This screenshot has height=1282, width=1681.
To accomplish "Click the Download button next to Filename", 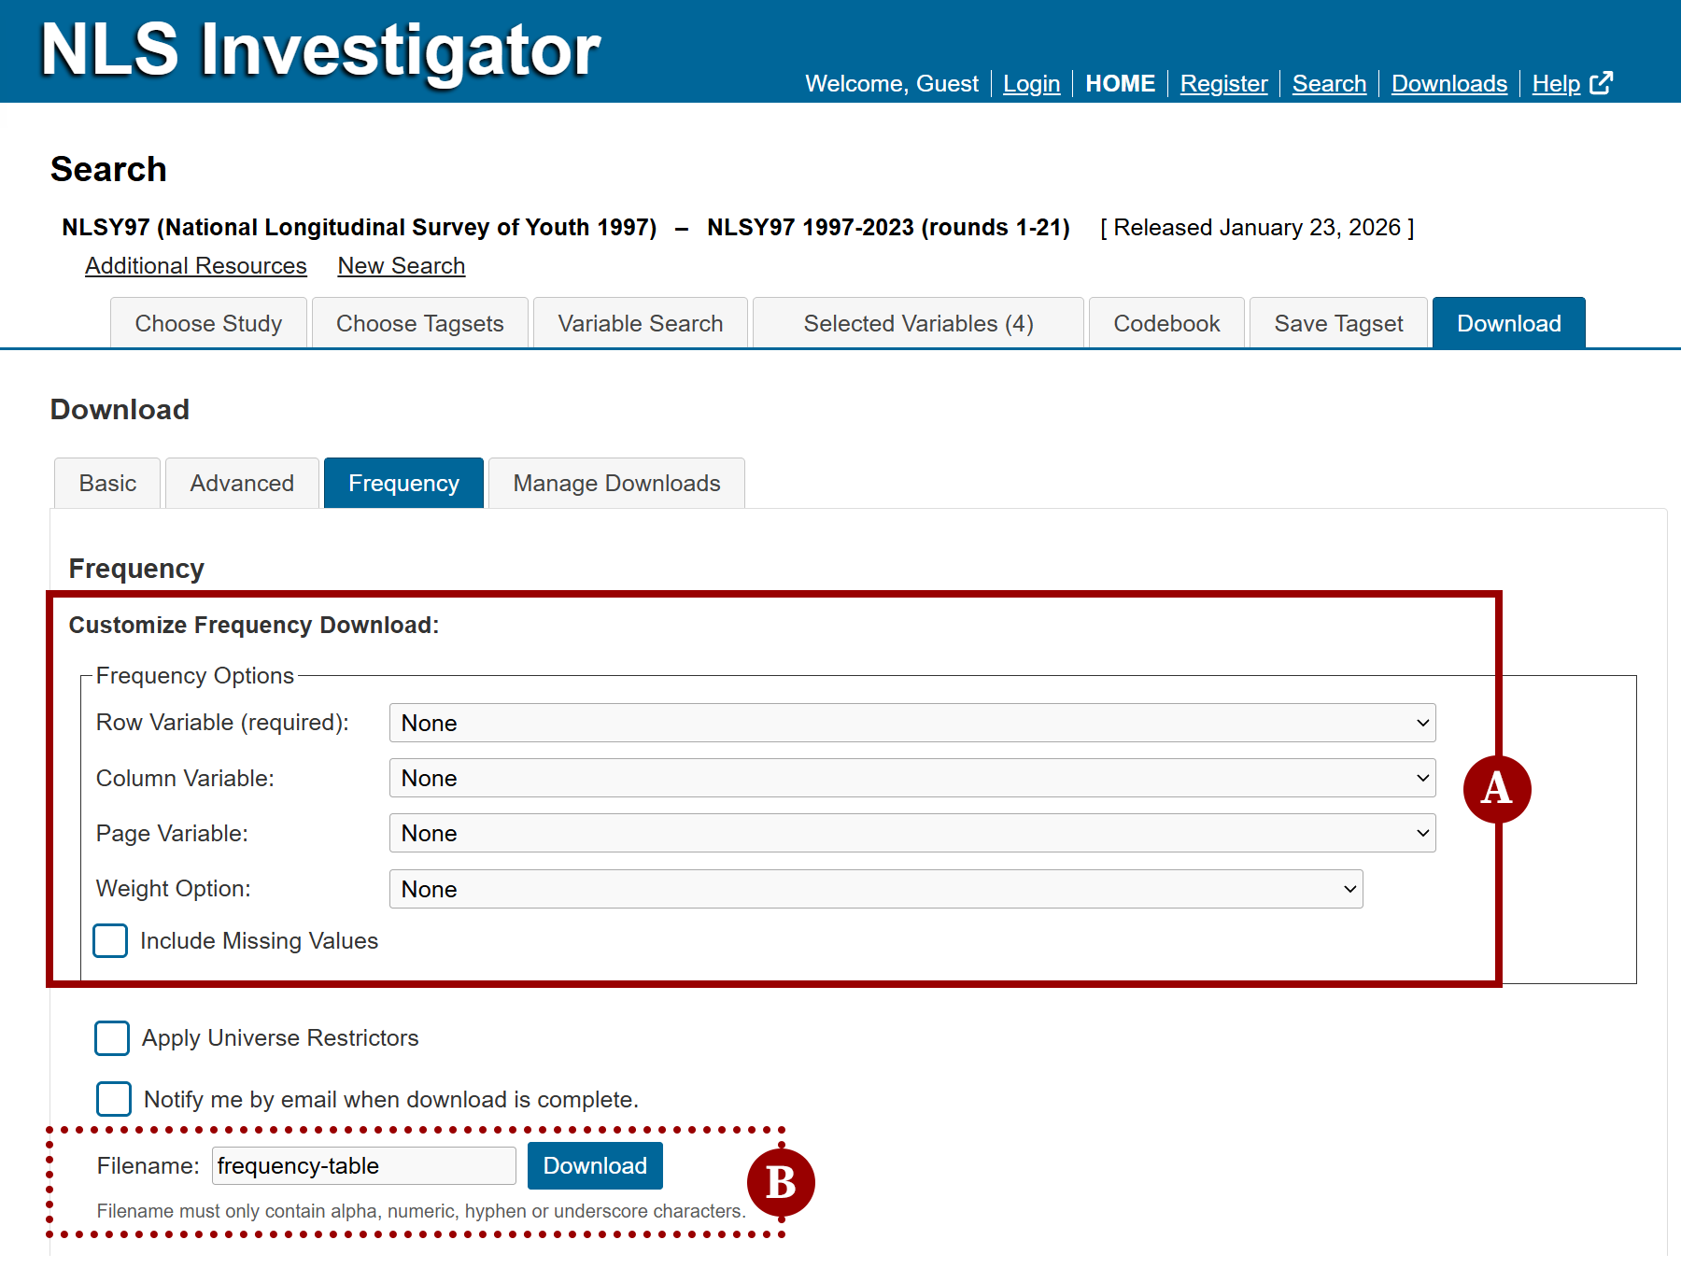I will coord(595,1165).
